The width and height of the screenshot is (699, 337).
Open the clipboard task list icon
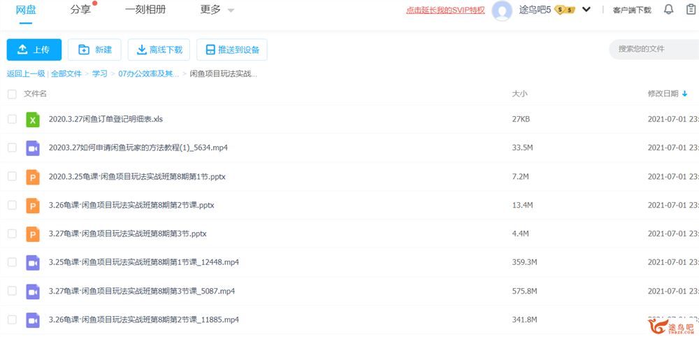click(x=691, y=9)
